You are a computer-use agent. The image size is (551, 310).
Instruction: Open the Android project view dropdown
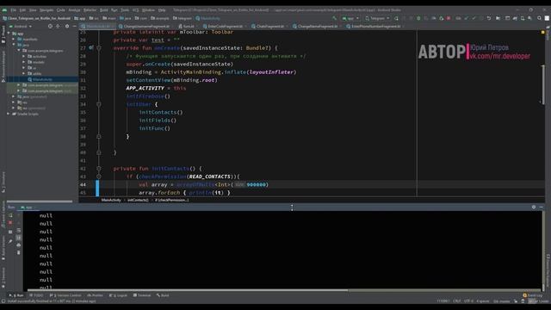pyautogui.click(x=21, y=27)
